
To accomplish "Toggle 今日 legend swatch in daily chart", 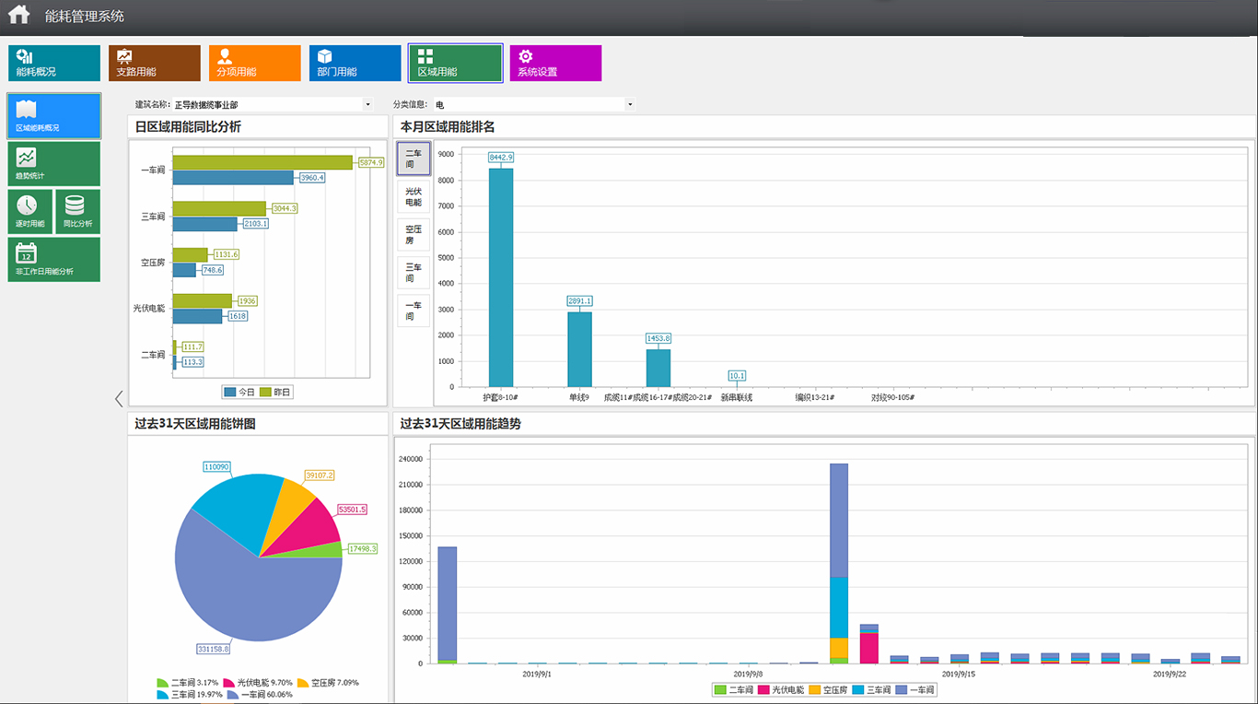I will coord(230,393).
